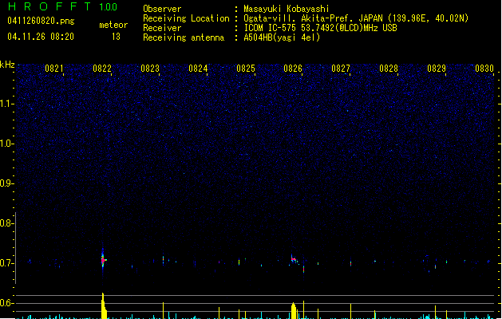
Task: Click the 0828 time marker
Action: pyautogui.click(x=389, y=69)
